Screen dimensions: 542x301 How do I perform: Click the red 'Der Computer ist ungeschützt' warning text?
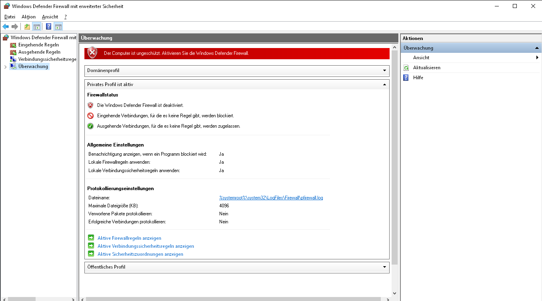(x=176, y=53)
